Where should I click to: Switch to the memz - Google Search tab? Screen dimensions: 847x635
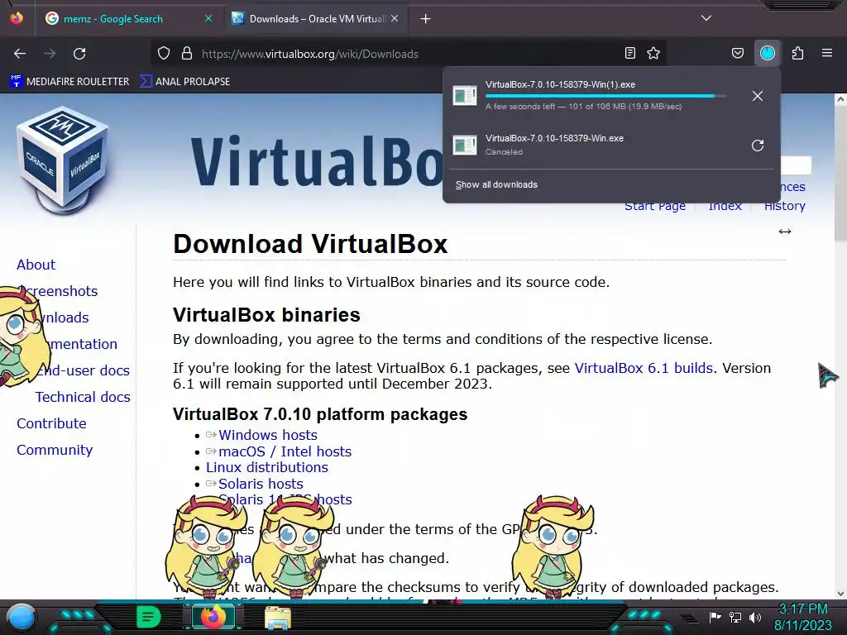112,19
